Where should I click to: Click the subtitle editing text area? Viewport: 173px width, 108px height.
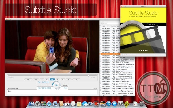(x=52, y=92)
